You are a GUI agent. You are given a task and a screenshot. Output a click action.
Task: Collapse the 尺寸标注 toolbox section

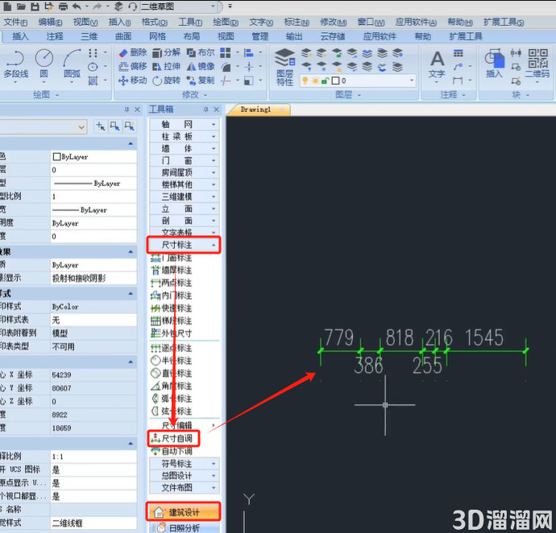click(185, 245)
